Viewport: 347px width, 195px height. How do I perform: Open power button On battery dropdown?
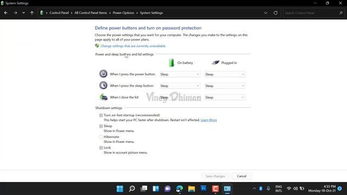179,74
